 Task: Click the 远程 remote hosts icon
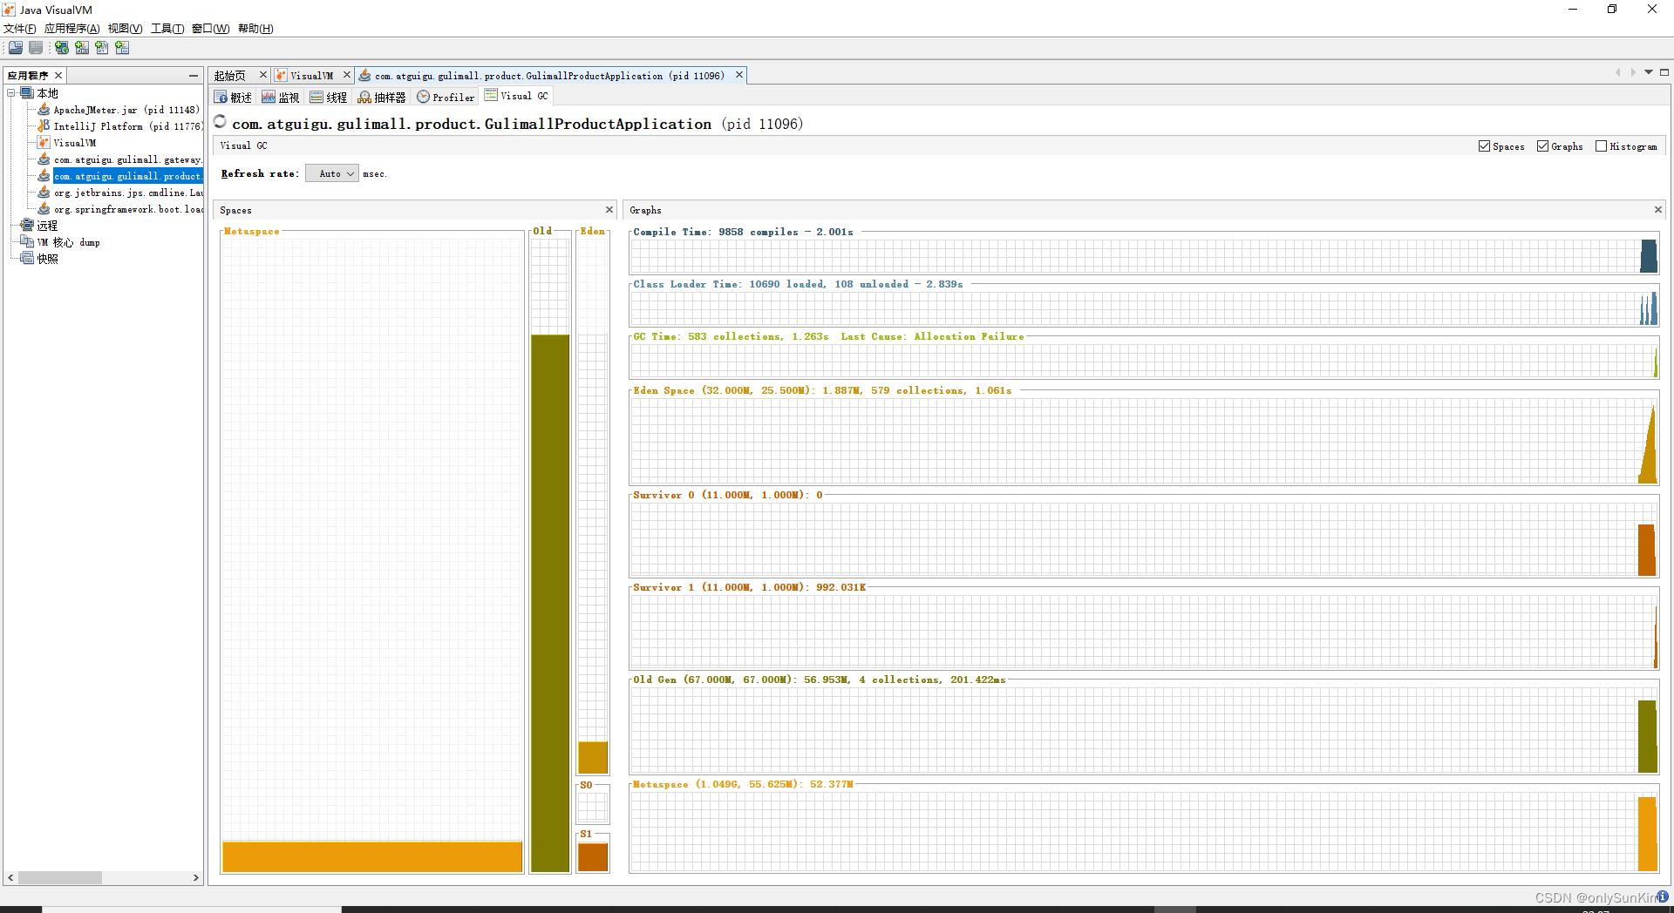27,226
